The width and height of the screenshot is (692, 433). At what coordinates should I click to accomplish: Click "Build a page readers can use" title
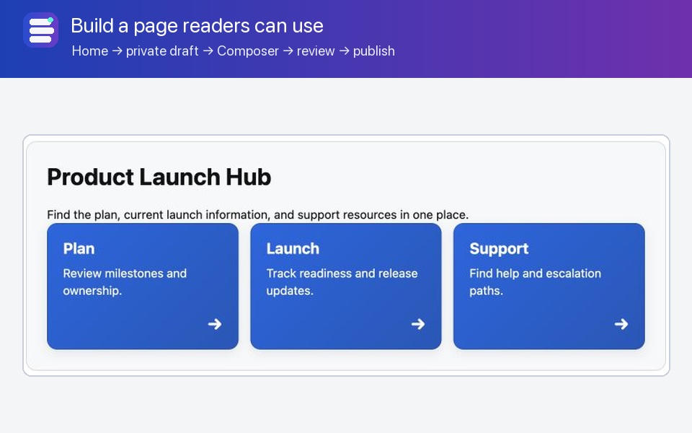coord(197,26)
